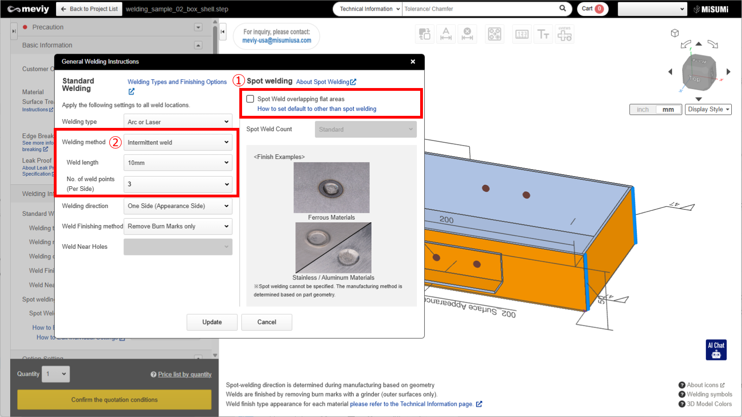Screen dimensions: 742x417
Task: Click the text size (Tt) toolbar icon
Action: pos(543,34)
